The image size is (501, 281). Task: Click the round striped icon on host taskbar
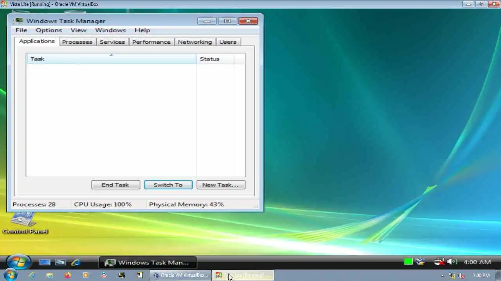104,275
